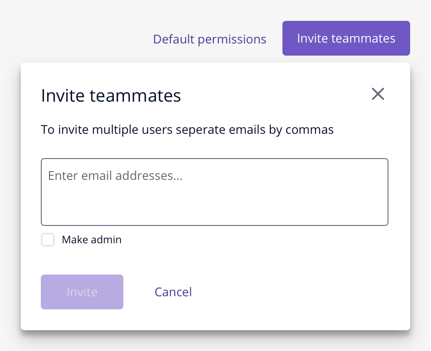Submit invitations with the Invite button
The image size is (431, 351).
point(82,292)
